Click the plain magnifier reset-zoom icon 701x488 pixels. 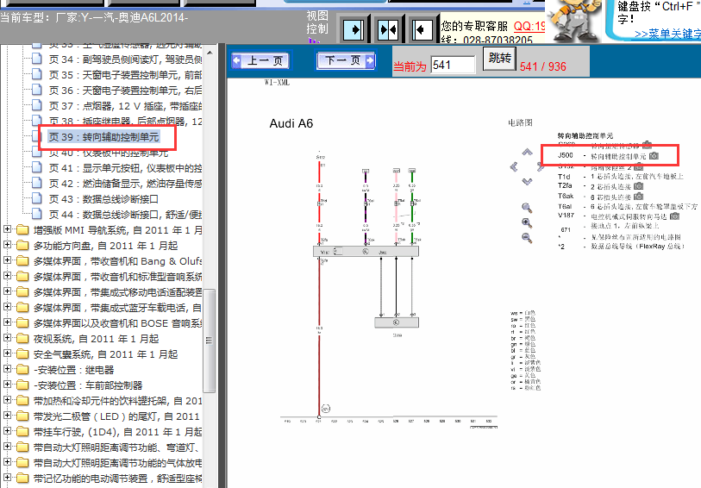[x=527, y=208]
